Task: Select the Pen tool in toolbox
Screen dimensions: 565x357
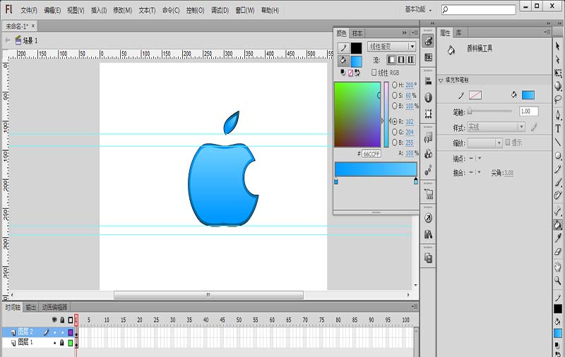Action: pos(558,115)
